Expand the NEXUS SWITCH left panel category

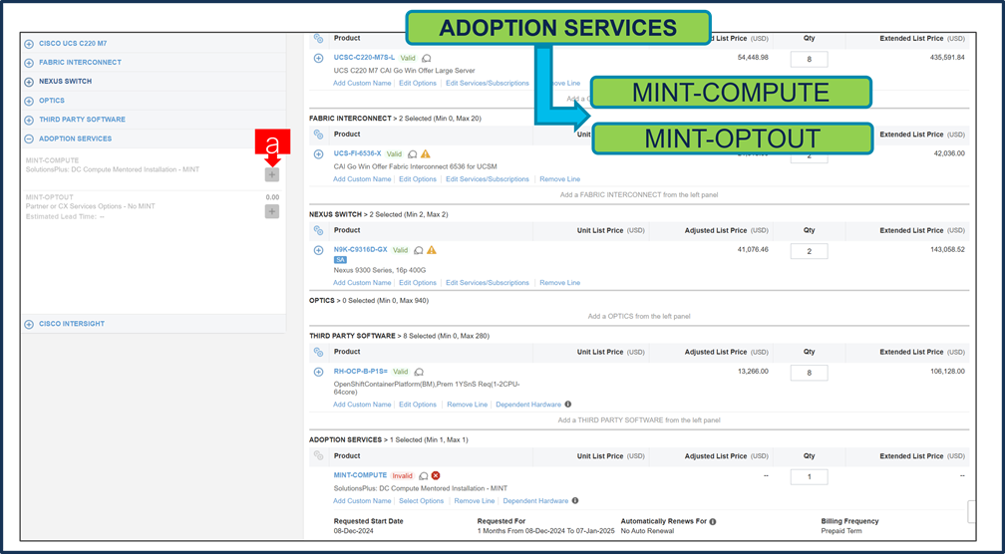click(29, 82)
